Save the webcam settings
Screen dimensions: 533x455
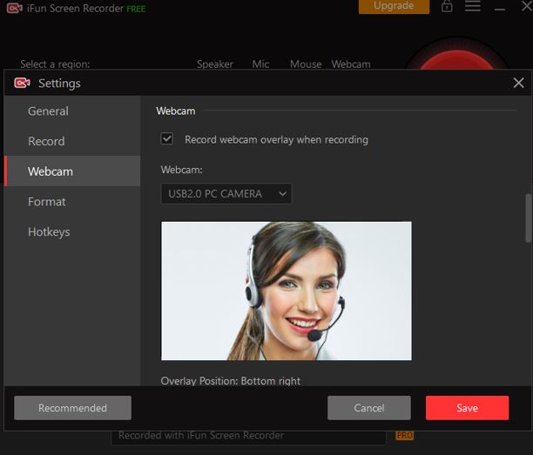(x=467, y=408)
